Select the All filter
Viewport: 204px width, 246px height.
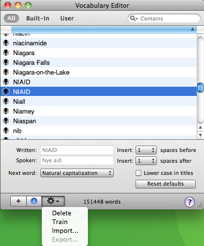pyautogui.click(x=11, y=19)
